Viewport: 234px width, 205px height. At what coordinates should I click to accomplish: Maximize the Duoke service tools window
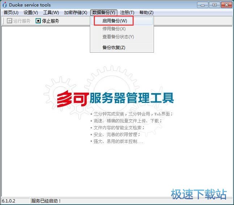214,5
